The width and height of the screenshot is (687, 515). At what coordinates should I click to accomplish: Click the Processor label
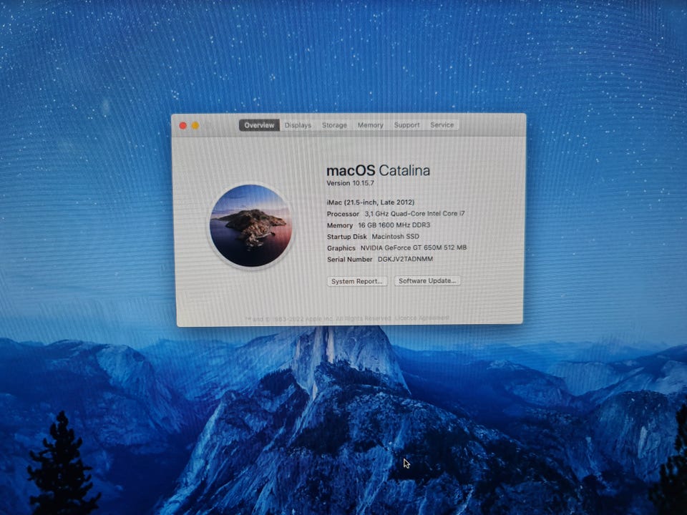[x=343, y=214]
